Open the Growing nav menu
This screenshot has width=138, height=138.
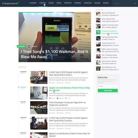tap(78, 3)
